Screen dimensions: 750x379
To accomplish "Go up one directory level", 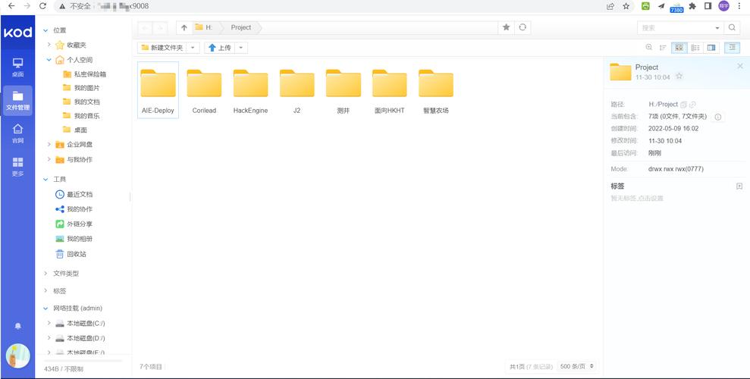I will [184, 28].
